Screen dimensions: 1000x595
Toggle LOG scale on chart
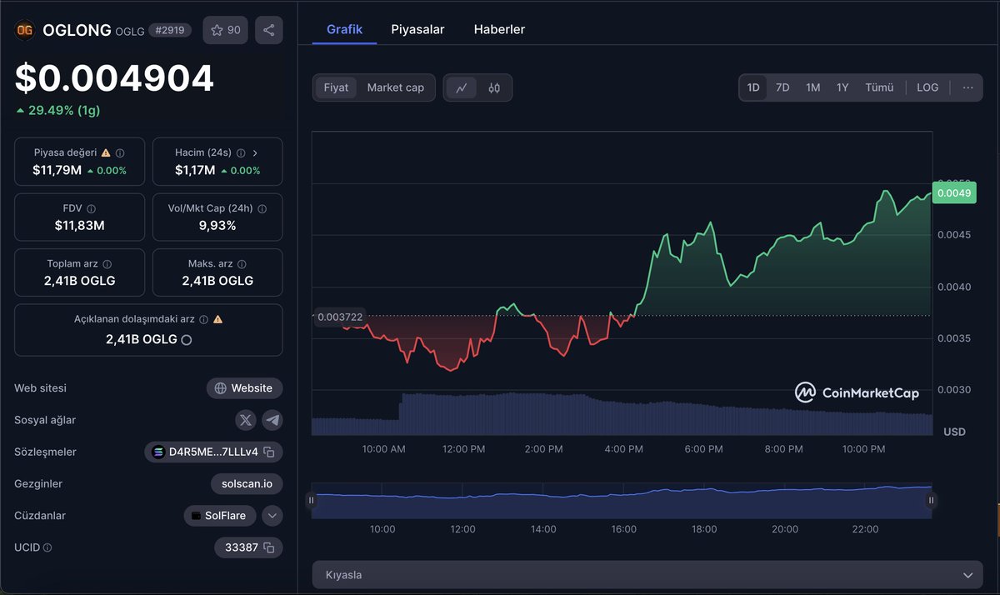(x=927, y=87)
